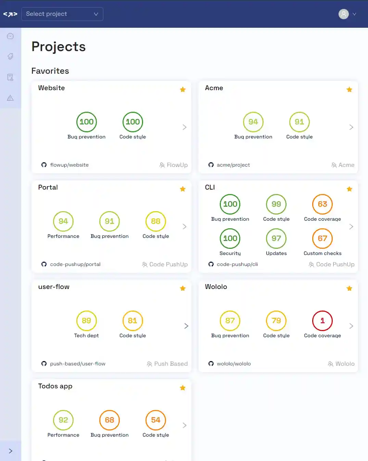368x461 pixels.
Task: Open the user-flow project via its arrow
Action: coord(186,326)
